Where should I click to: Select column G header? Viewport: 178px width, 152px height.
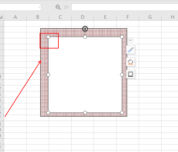point(150,17)
